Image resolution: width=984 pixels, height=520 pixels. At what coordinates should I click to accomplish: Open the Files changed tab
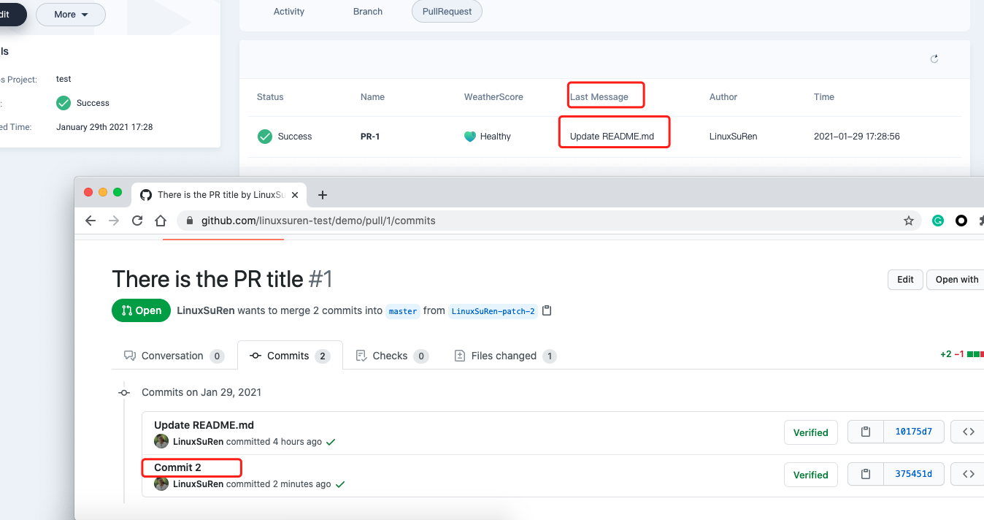[x=505, y=356]
